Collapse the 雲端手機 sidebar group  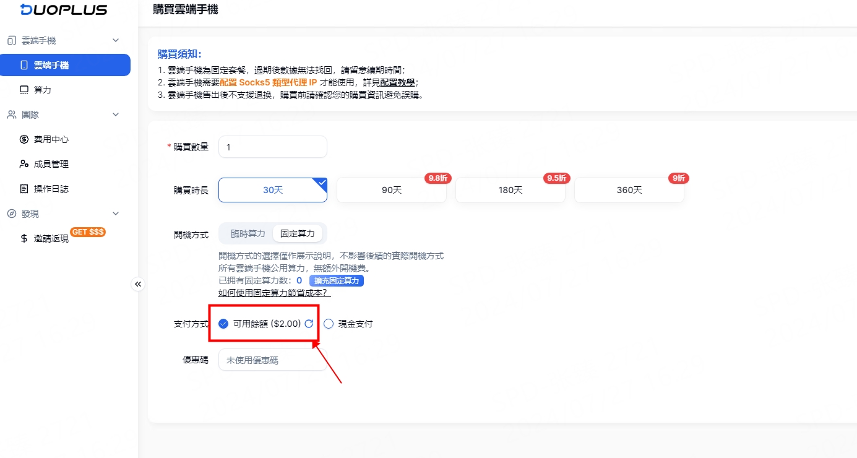(116, 40)
